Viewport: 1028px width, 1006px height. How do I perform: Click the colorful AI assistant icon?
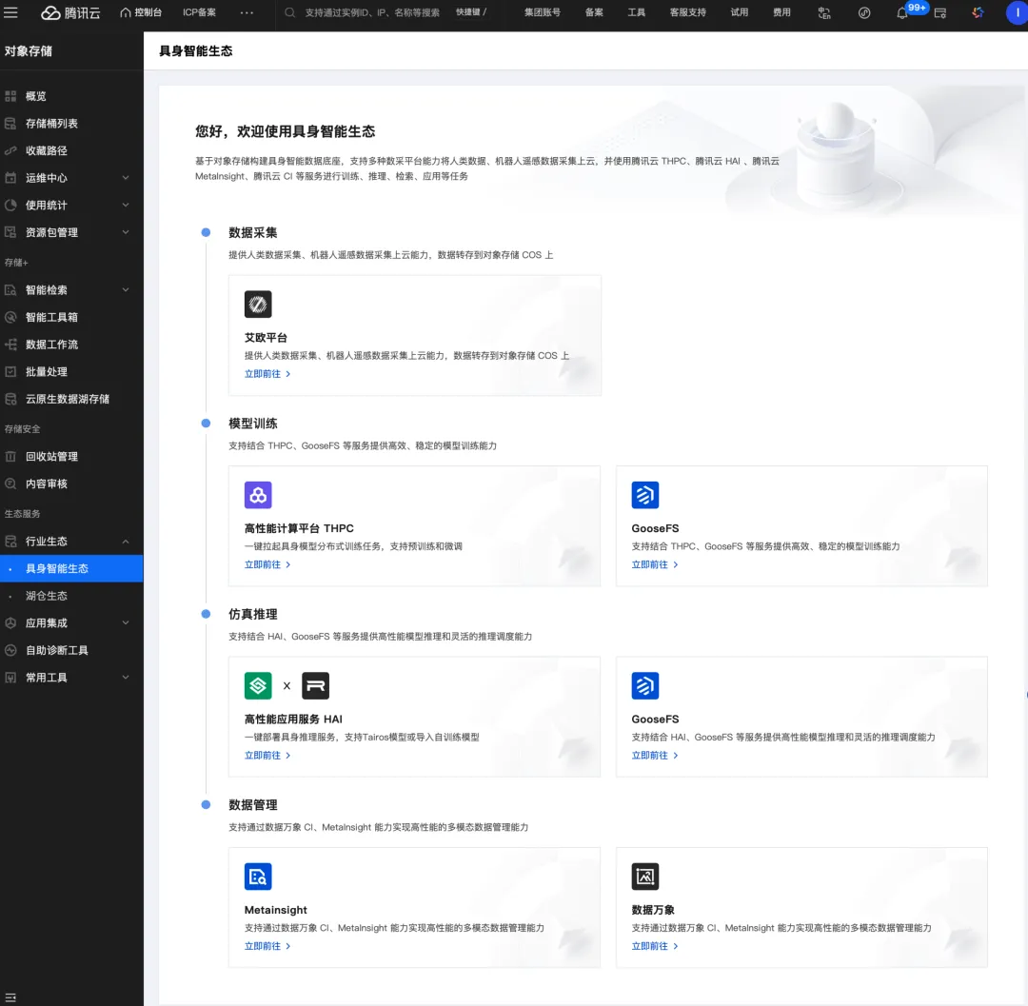click(x=978, y=12)
